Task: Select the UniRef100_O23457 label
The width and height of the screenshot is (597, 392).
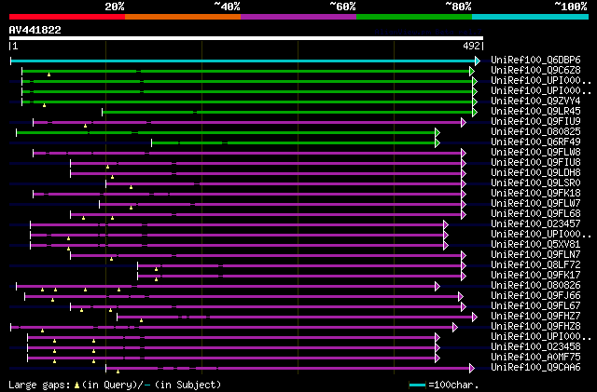Action: [535, 224]
